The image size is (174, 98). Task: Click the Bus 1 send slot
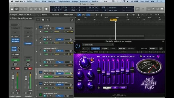tap(14, 48)
